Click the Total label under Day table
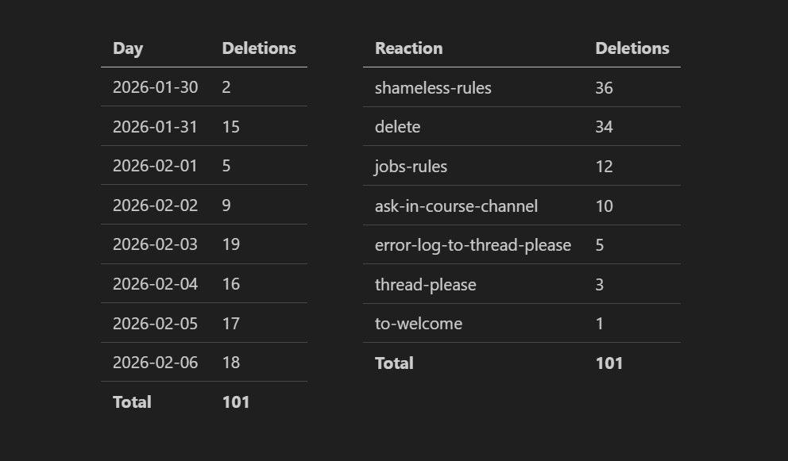788x461 pixels. (x=132, y=402)
